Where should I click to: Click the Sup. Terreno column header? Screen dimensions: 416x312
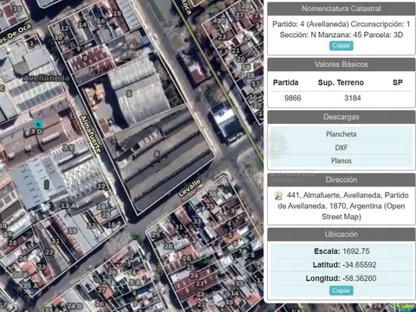click(x=341, y=82)
